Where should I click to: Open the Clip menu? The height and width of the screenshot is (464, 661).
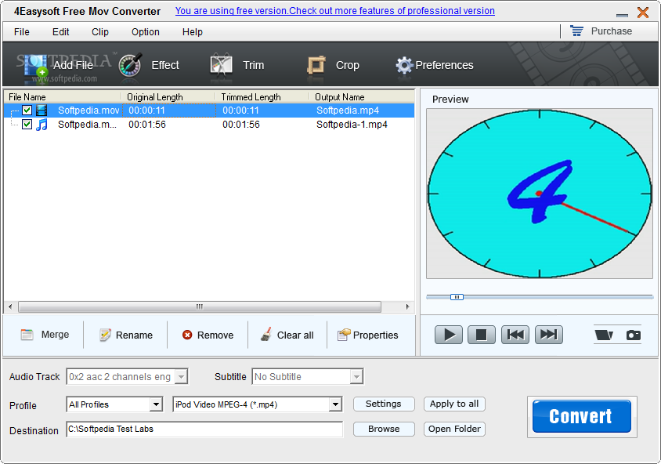click(x=100, y=32)
